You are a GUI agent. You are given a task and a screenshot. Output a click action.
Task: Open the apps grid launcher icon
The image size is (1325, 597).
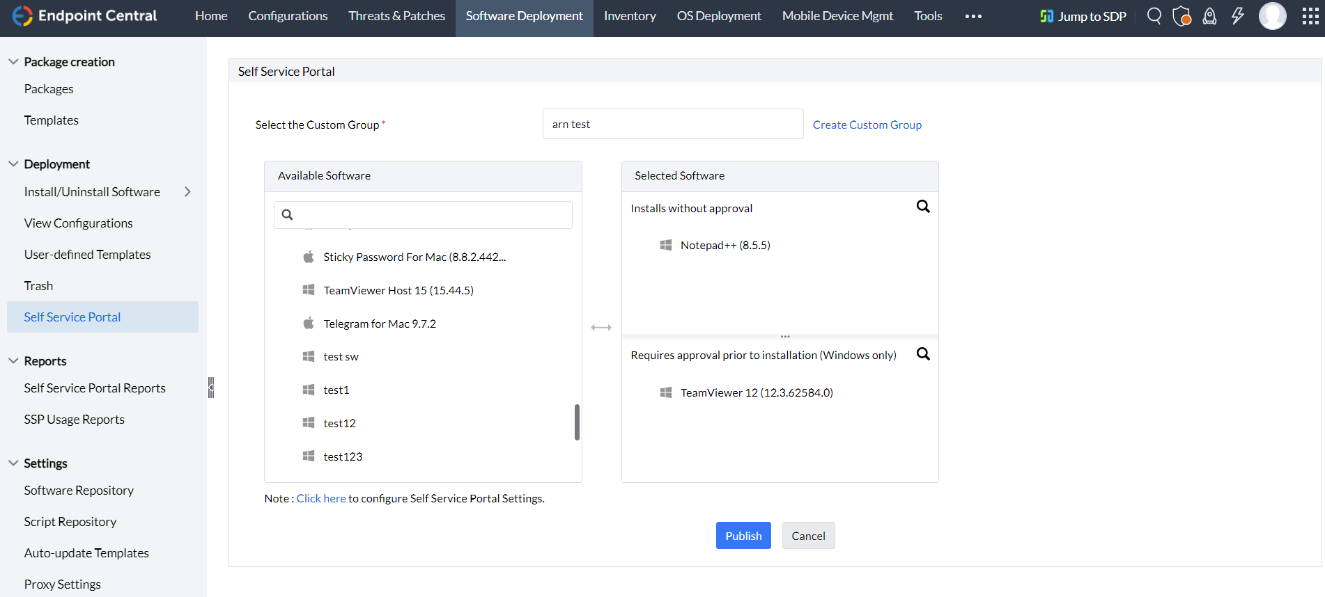[x=1310, y=16]
